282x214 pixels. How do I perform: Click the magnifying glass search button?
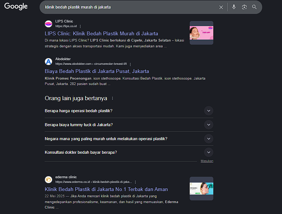click(254, 7)
